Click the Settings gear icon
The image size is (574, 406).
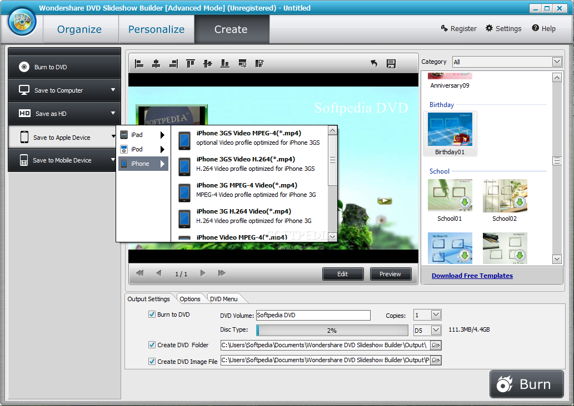point(489,28)
